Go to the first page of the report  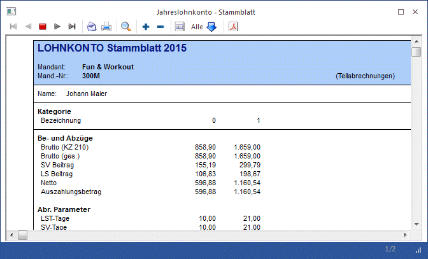coord(13,27)
